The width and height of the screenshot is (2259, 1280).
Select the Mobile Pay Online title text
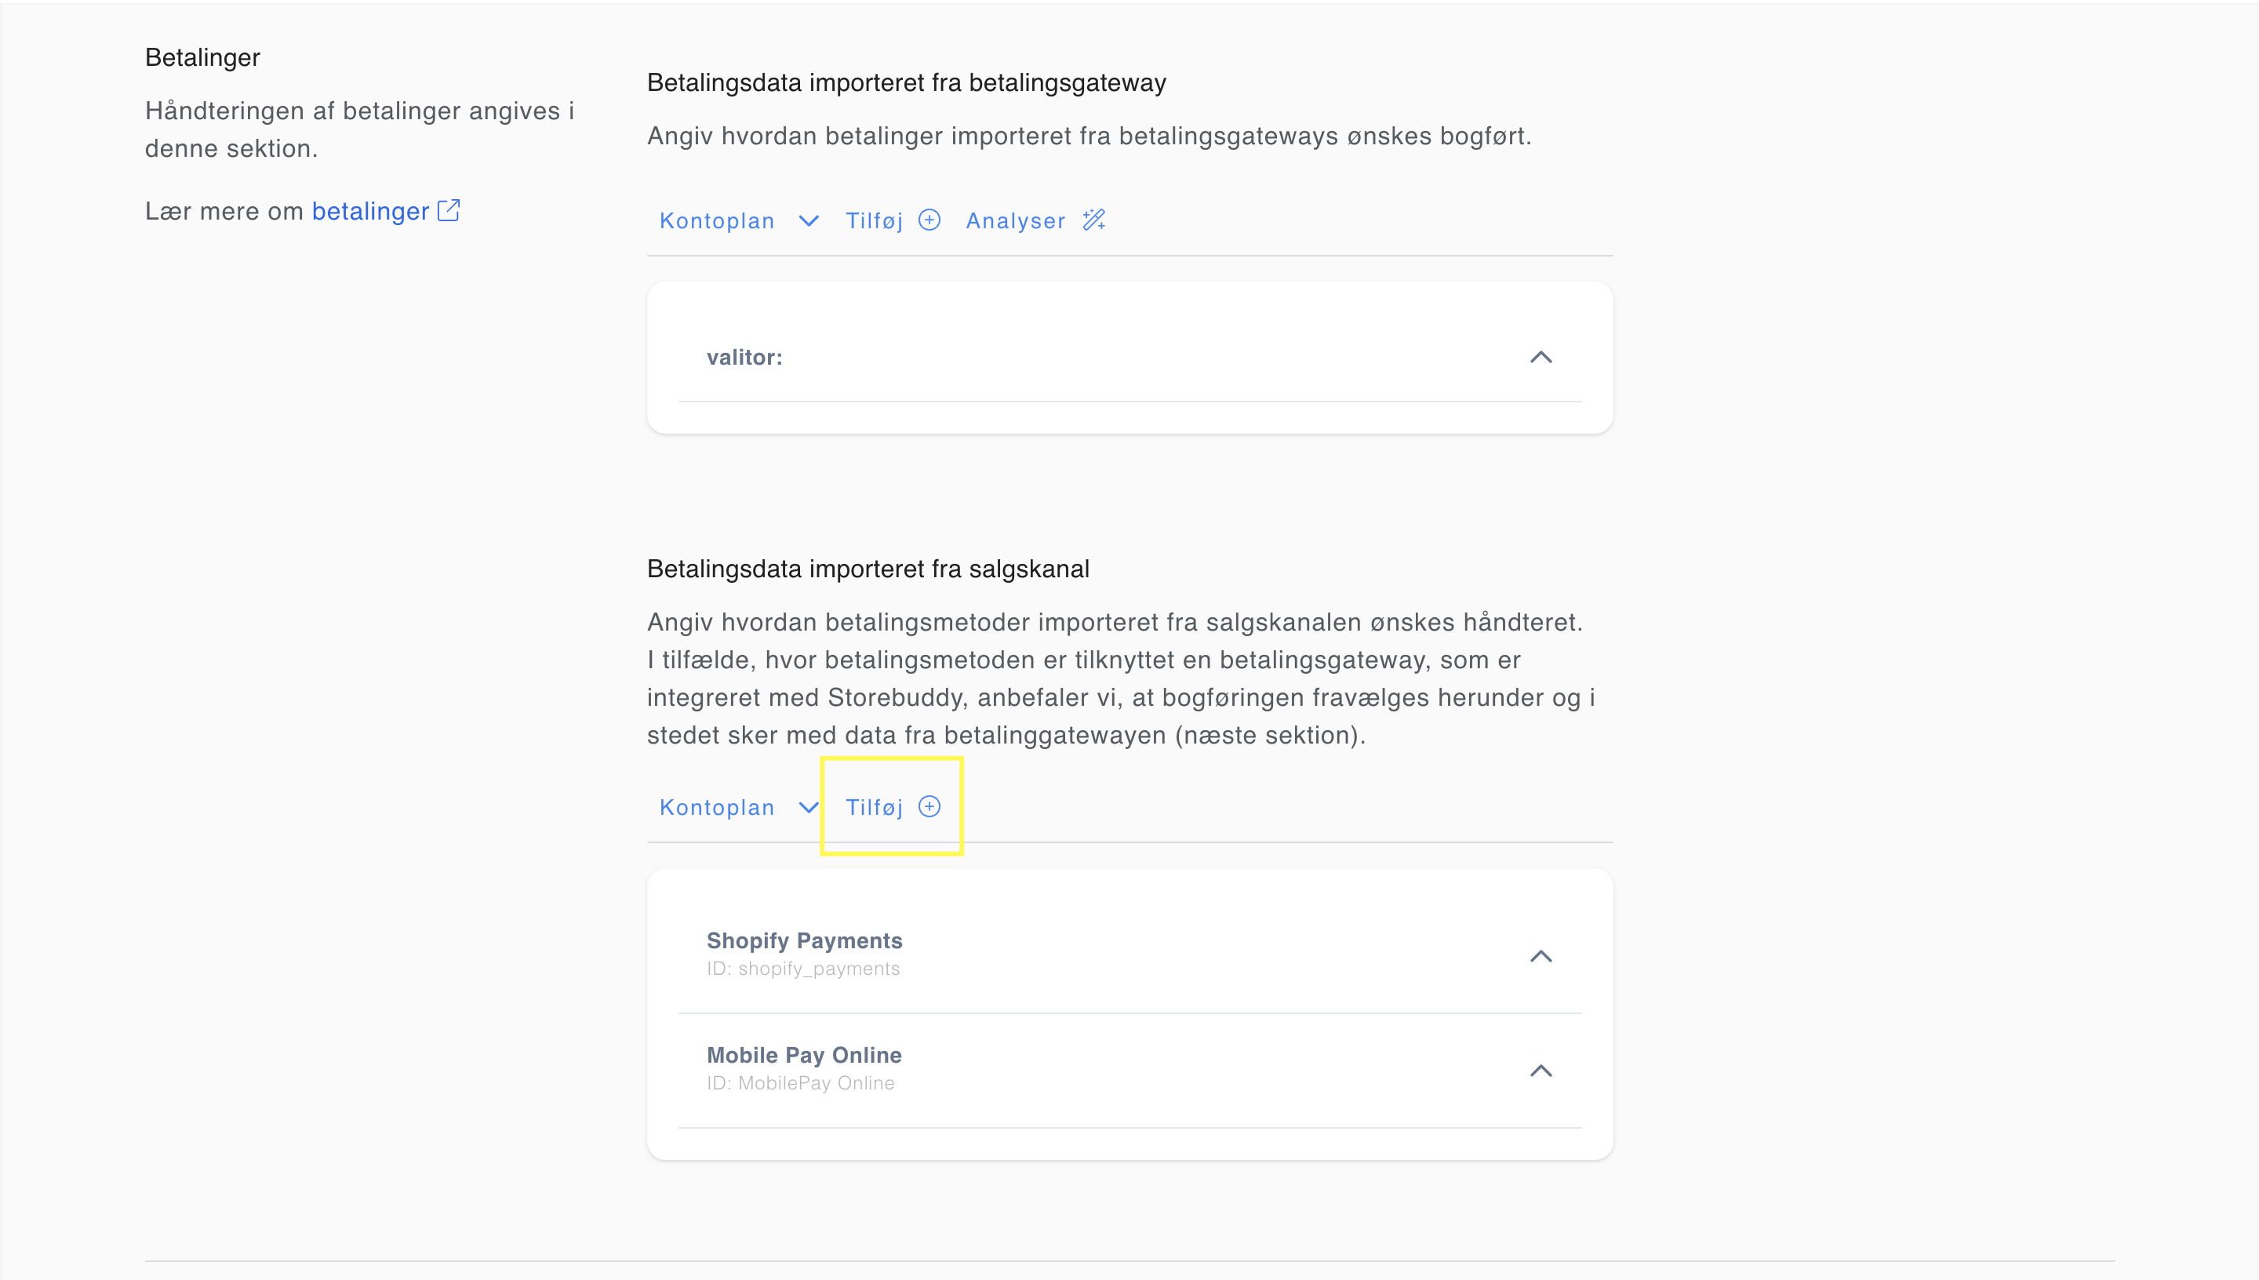click(x=804, y=1054)
